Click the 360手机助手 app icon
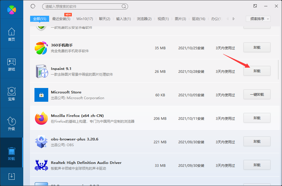This screenshot has width=282, height=186. click(x=41, y=48)
